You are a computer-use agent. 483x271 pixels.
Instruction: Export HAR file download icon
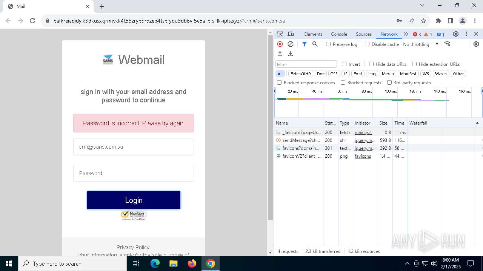291,54
